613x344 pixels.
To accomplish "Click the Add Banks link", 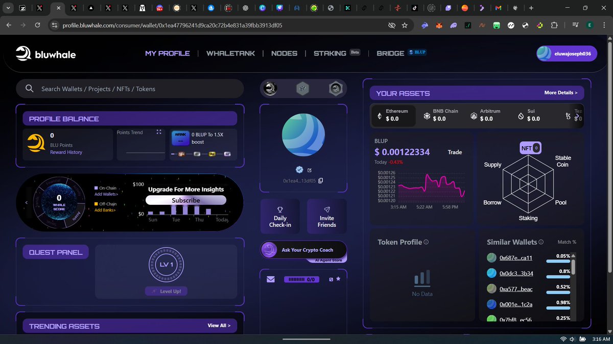I will (x=106, y=210).
